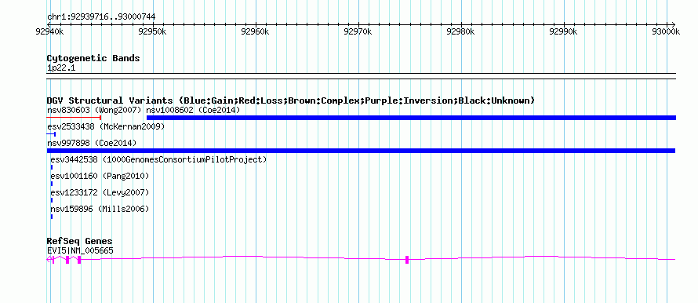Image resolution: width=698 pixels, height=303 pixels.
Task: Select the nsv159896 variant marker
Action: (52, 217)
